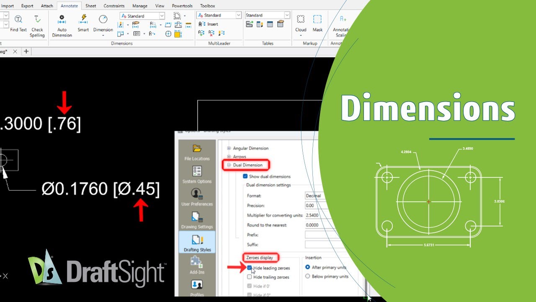Toggle Show dual dimensions checkbox
Viewport: 536px width, 302px height.
[x=245, y=177]
